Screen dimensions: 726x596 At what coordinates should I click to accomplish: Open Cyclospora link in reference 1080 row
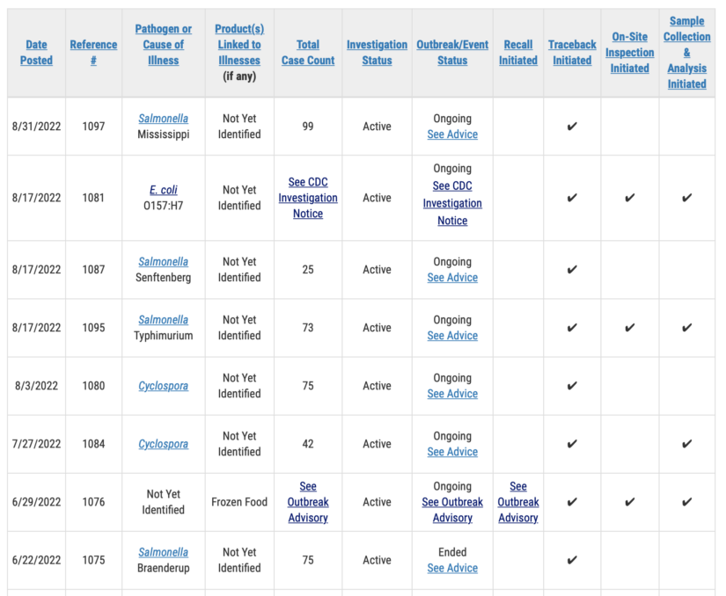click(164, 386)
